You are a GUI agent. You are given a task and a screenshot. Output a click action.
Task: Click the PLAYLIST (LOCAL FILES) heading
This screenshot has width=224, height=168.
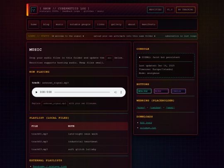(x=49, y=118)
